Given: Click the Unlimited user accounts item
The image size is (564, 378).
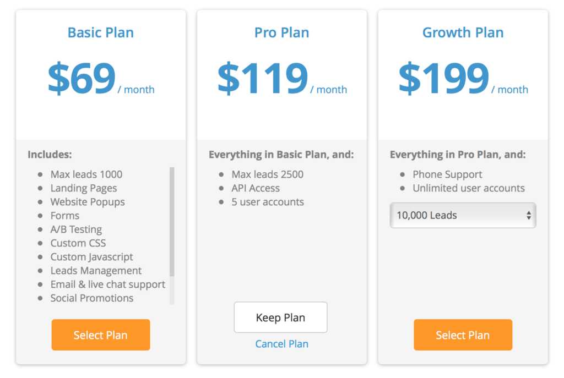Looking at the screenshot, I should click(469, 188).
